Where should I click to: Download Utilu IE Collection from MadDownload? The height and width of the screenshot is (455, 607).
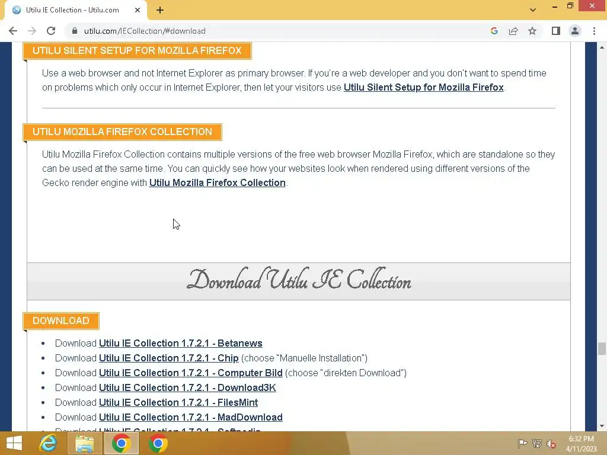pos(190,417)
